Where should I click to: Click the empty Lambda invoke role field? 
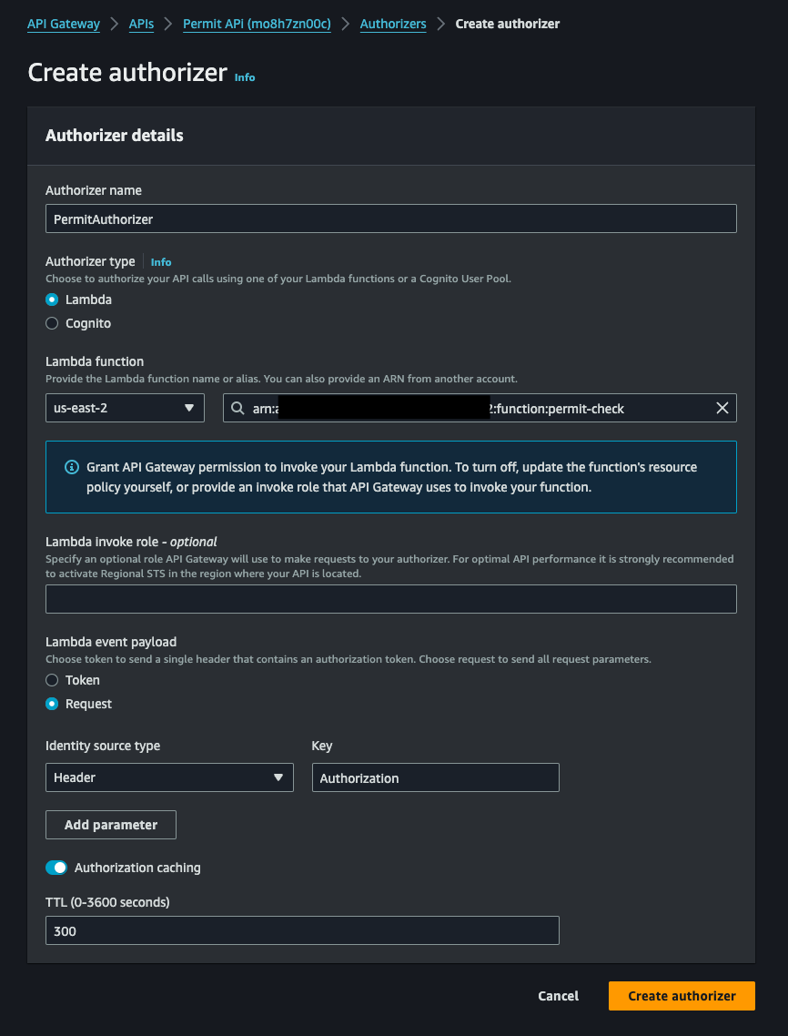click(x=390, y=599)
